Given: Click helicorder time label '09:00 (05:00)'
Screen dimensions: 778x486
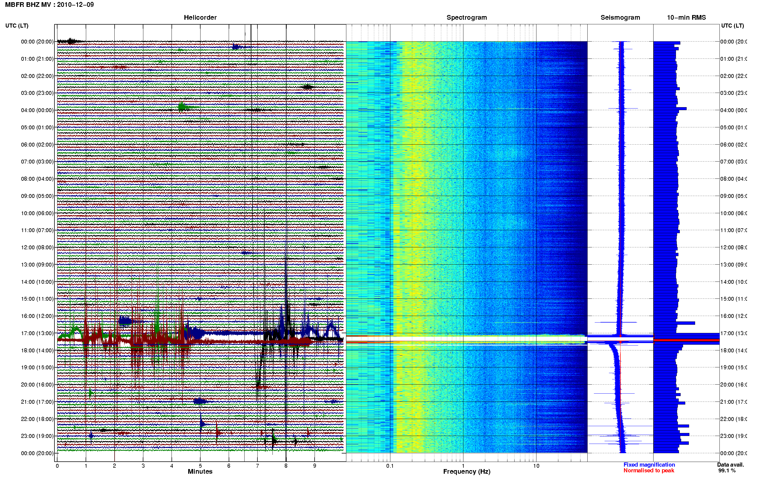Looking at the screenshot, I should [x=37, y=196].
